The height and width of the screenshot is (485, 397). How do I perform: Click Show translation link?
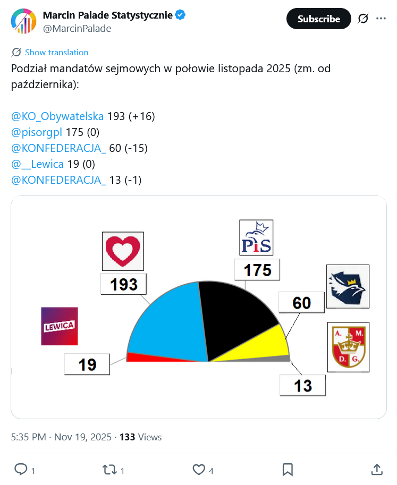(x=56, y=52)
